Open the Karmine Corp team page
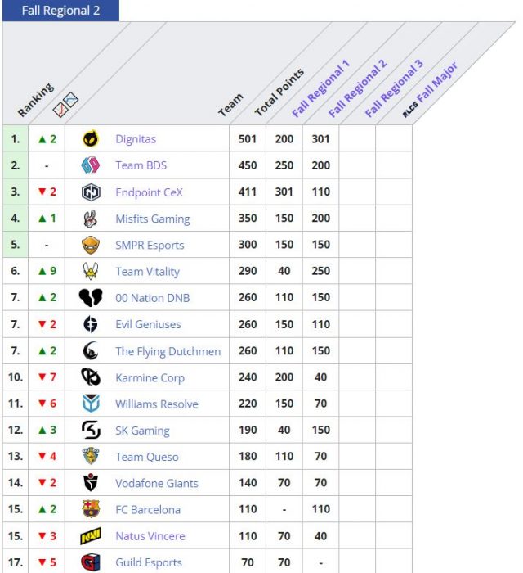Image resolution: width=523 pixels, height=573 pixels. click(150, 378)
